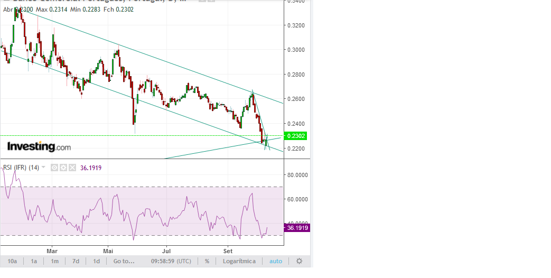Toggle percentage scale mode

(207, 261)
